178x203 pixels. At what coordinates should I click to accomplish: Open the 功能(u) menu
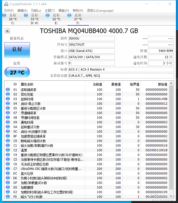36,11
